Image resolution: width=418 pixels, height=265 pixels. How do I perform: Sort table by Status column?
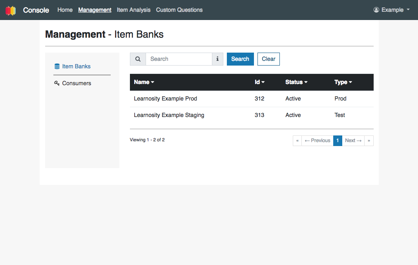(296, 82)
